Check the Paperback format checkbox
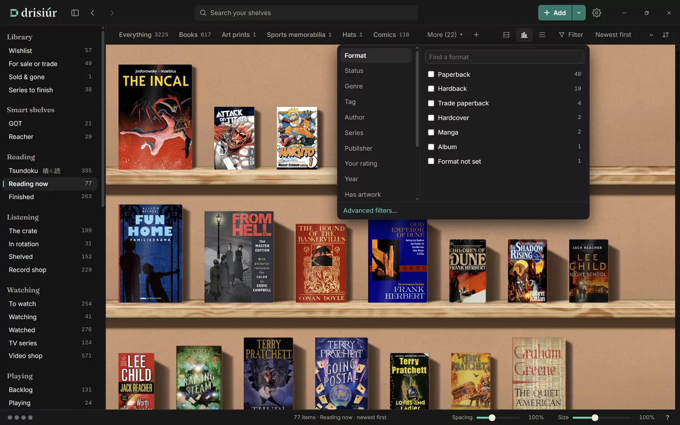This screenshot has height=425, width=680. (x=431, y=74)
